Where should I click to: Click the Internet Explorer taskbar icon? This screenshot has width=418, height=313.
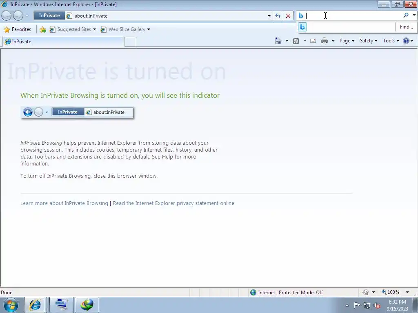(35, 305)
